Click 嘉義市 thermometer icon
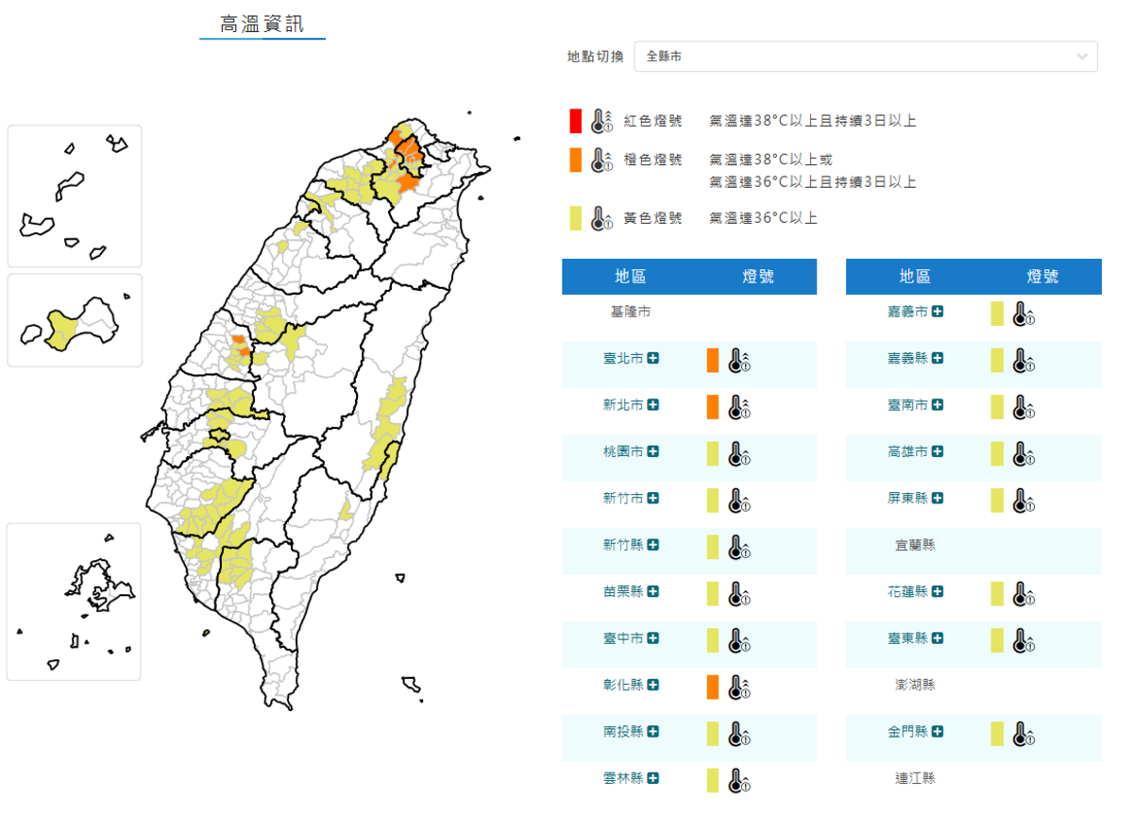Image resolution: width=1133 pixels, height=815 pixels. [x=1023, y=314]
